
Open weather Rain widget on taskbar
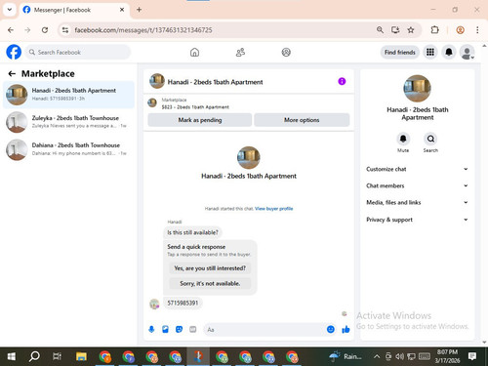click(x=346, y=356)
